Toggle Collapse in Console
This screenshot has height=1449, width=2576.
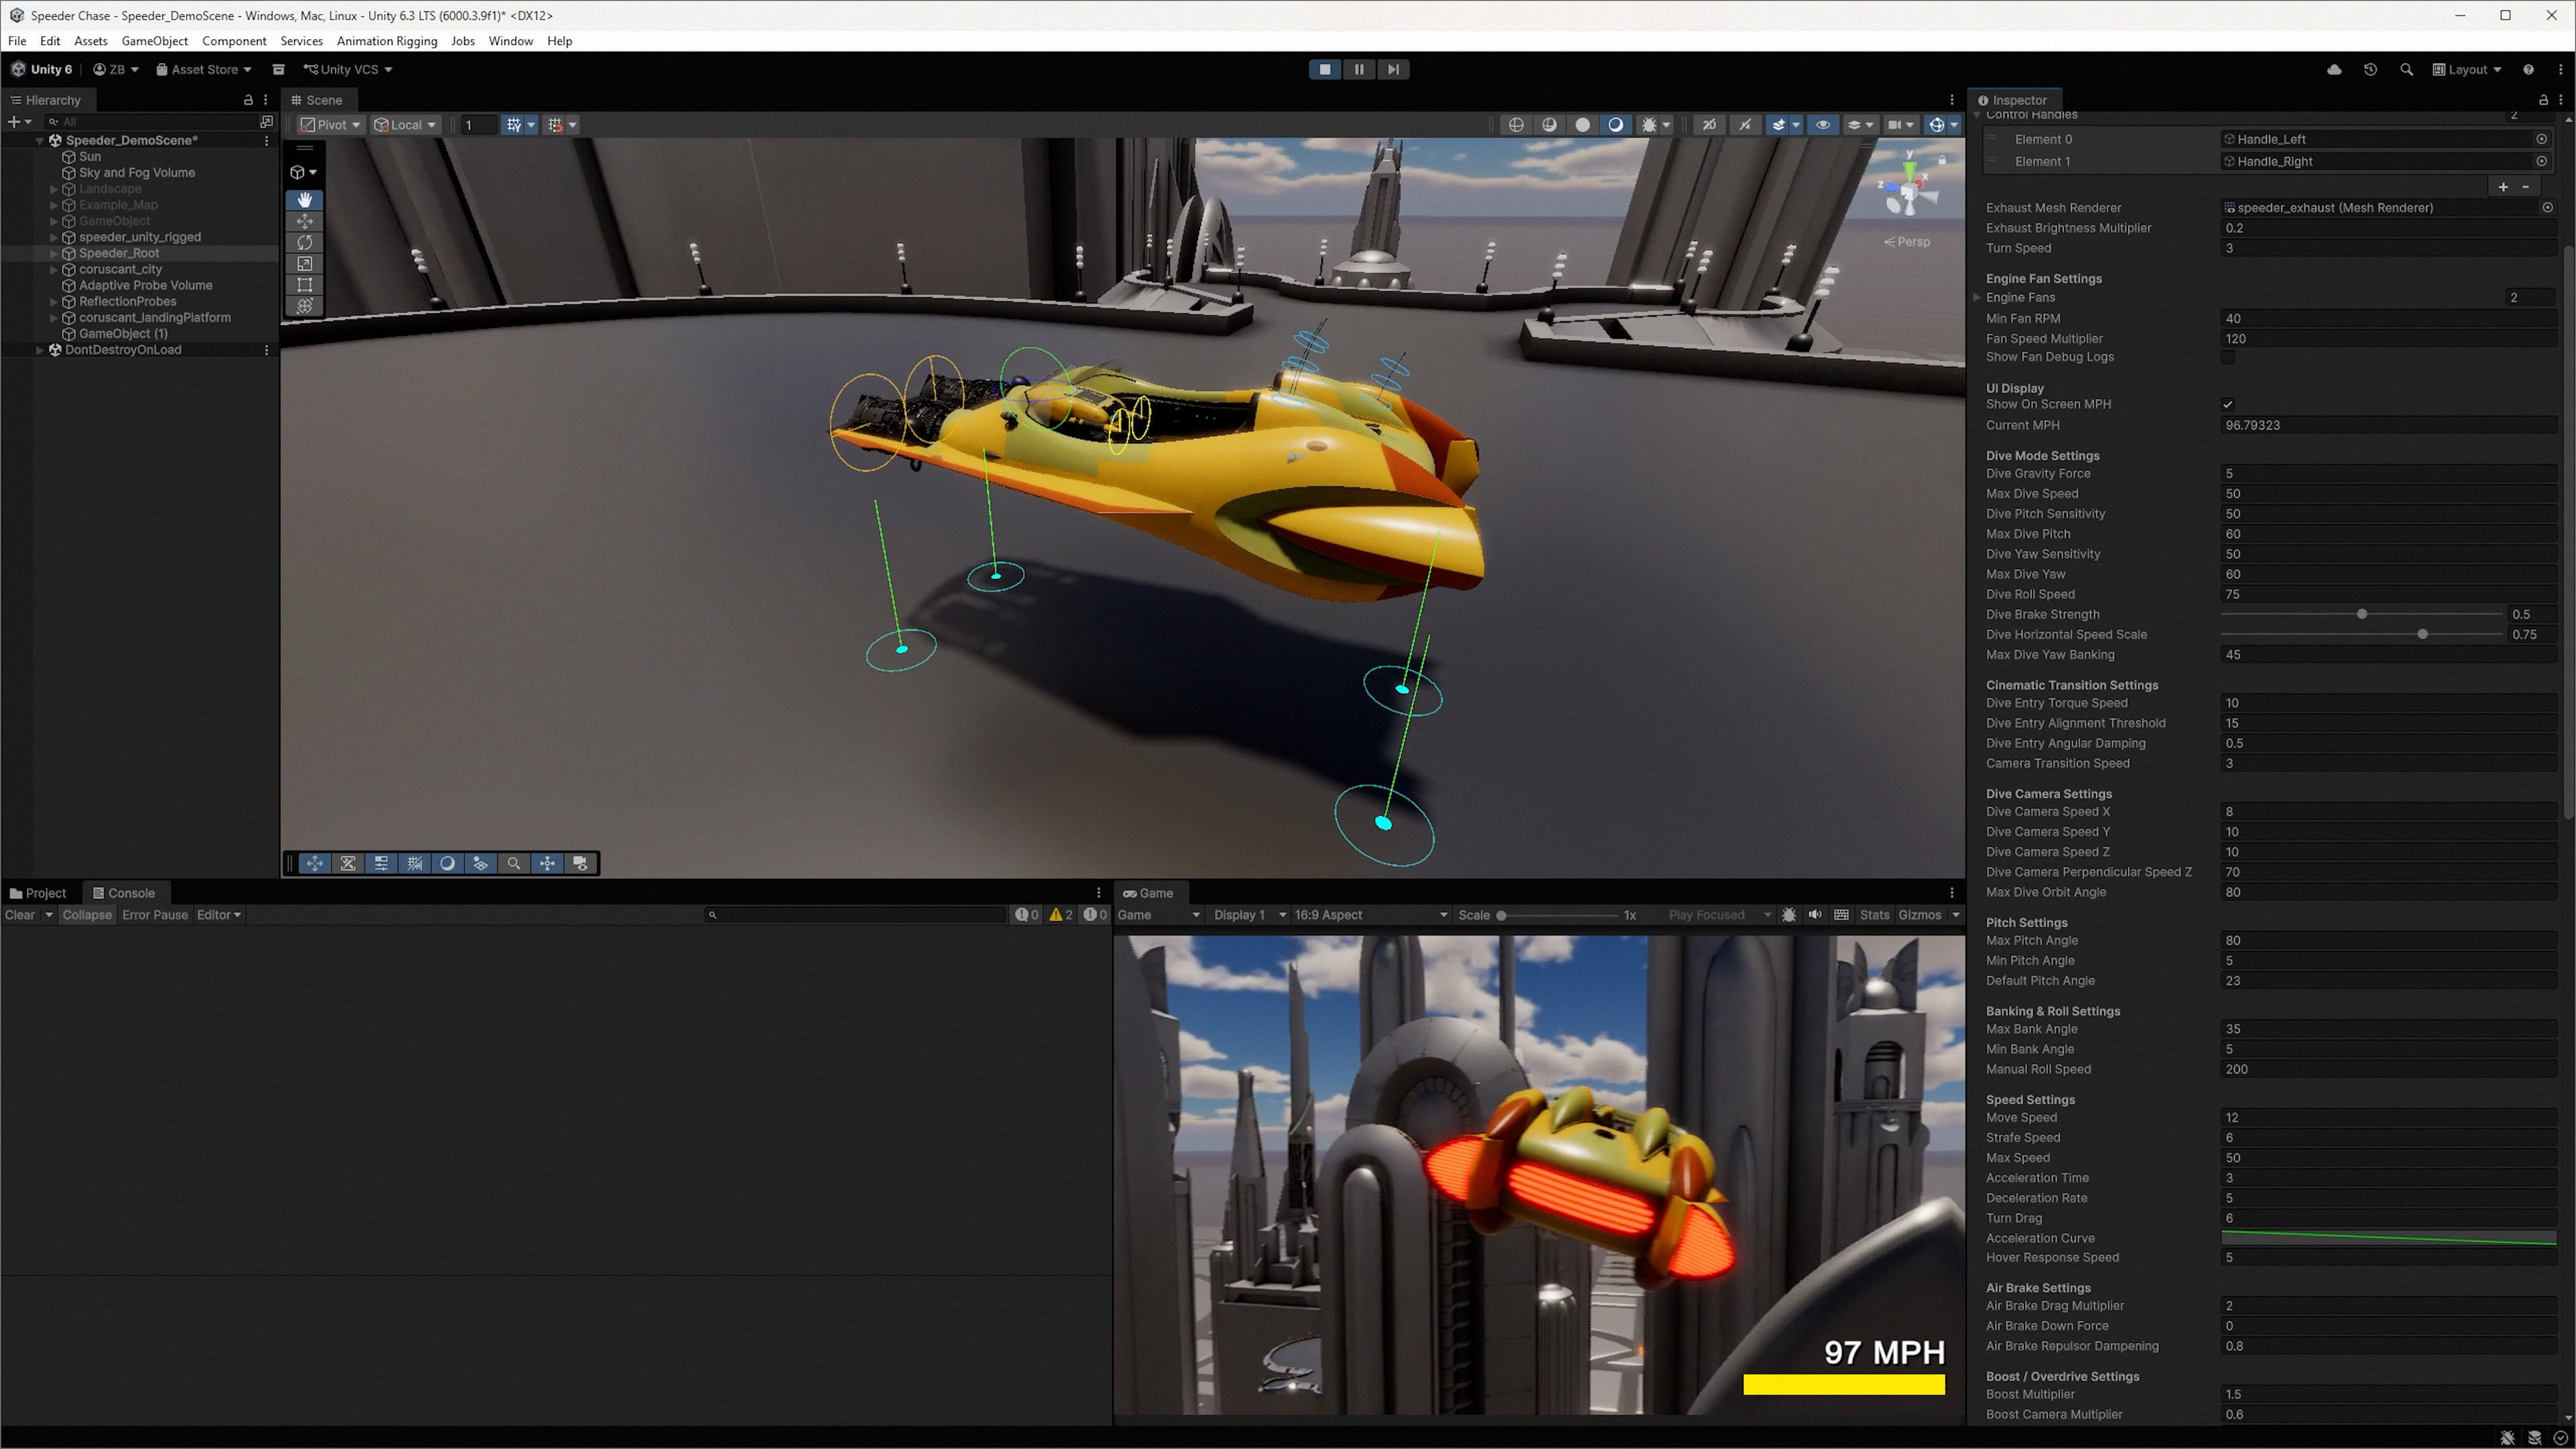87,914
